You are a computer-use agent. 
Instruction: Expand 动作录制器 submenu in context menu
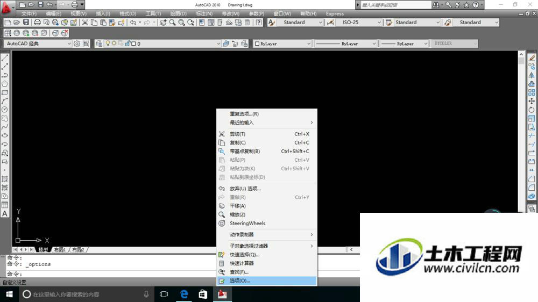[x=267, y=235]
